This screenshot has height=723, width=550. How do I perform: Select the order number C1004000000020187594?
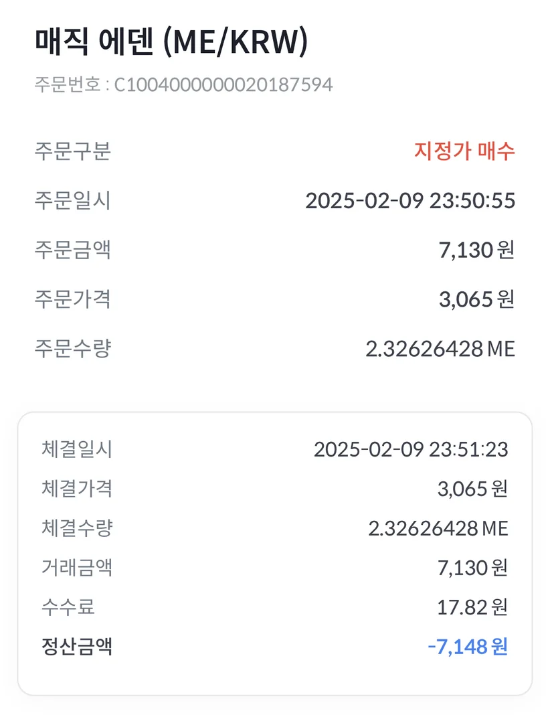coord(223,85)
